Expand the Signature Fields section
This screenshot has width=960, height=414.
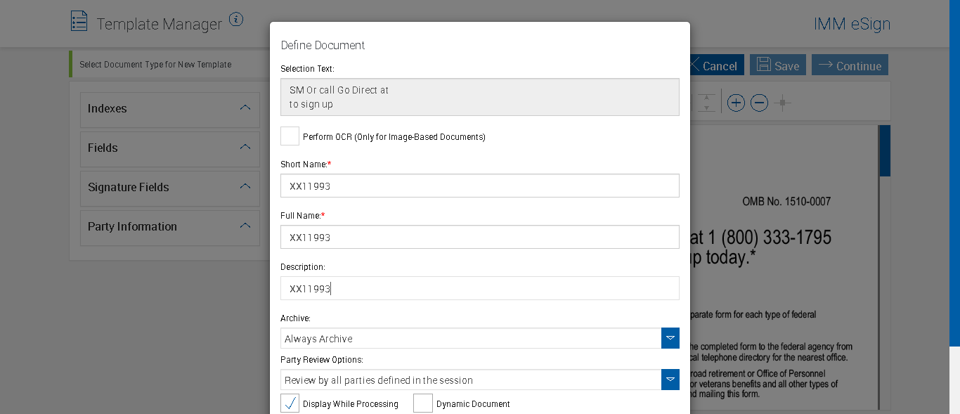[170, 188]
